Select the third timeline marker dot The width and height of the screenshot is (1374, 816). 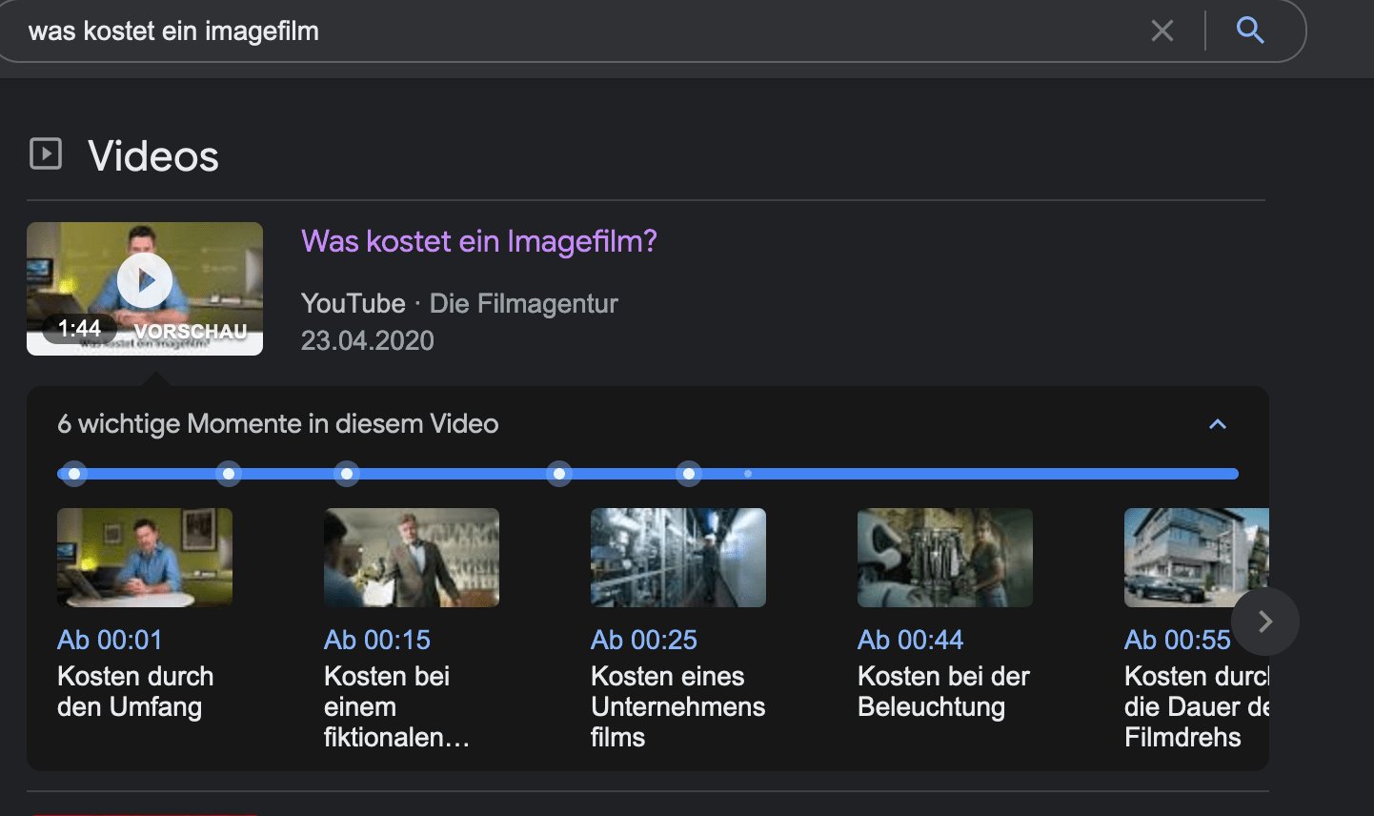tap(347, 474)
